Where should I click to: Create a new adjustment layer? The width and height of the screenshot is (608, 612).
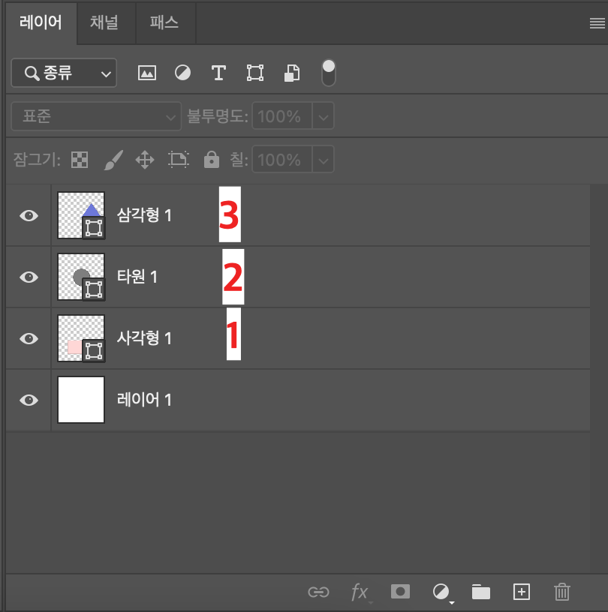pyautogui.click(x=441, y=592)
